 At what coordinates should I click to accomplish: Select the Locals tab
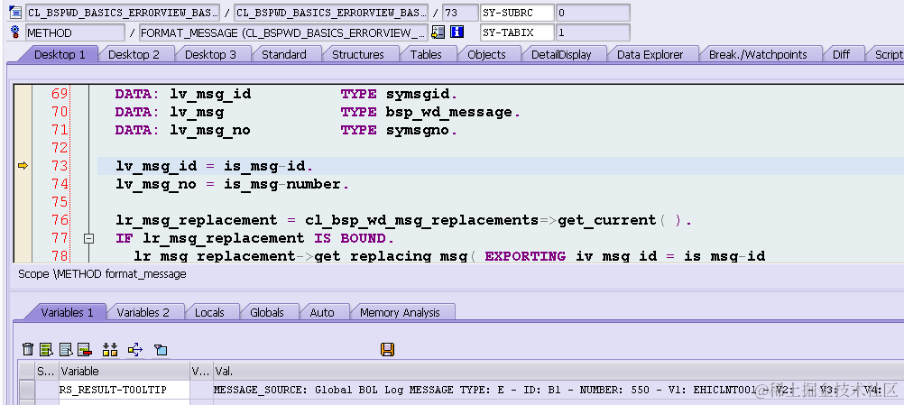coord(209,312)
